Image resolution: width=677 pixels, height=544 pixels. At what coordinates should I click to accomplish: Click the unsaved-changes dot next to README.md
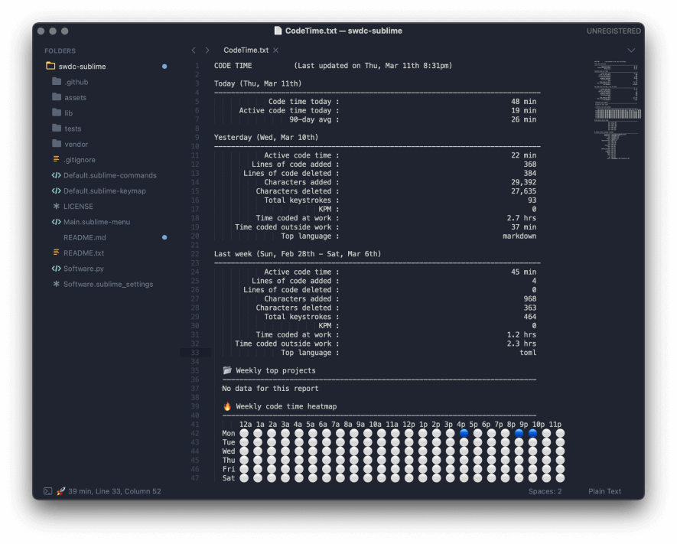(164, 237)
